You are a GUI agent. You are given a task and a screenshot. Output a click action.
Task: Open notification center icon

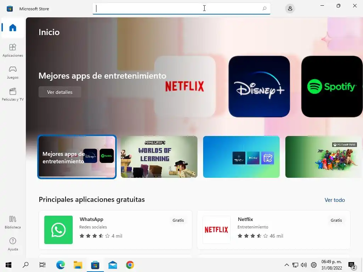tap(352, 265)
